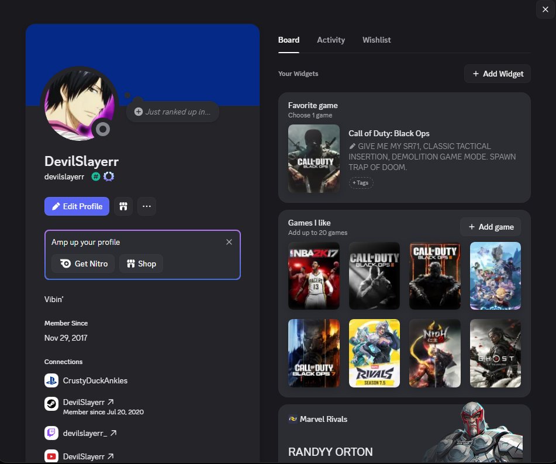Select the NBA 2K17 game cover
556x464 pixels.
[x=314, y=276]
